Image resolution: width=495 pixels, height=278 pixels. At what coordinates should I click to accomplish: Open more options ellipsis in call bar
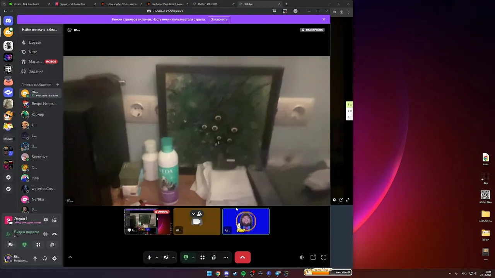pyautogui.click(x=226, y=257)
